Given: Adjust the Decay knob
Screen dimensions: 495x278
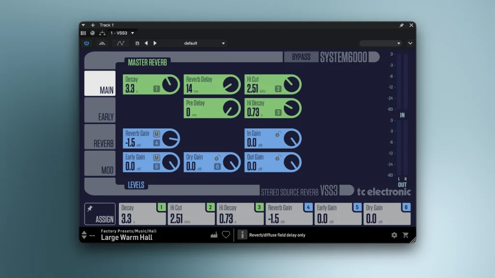Looking at the screenshot, I should click(x=170, y=84).
